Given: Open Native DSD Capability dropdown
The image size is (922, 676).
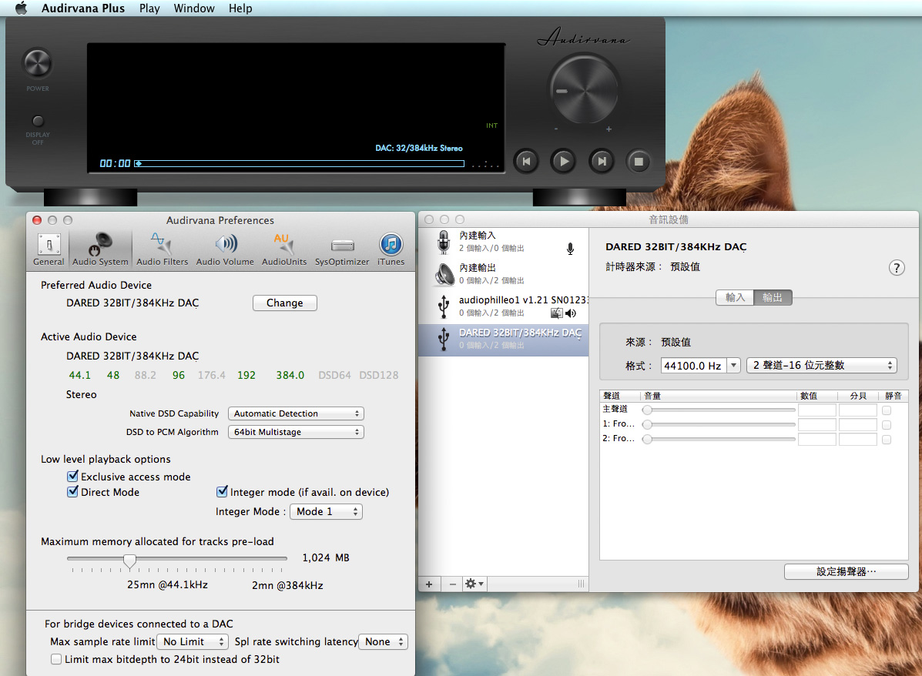Looking at the screenshot, I should coord(296,413).
